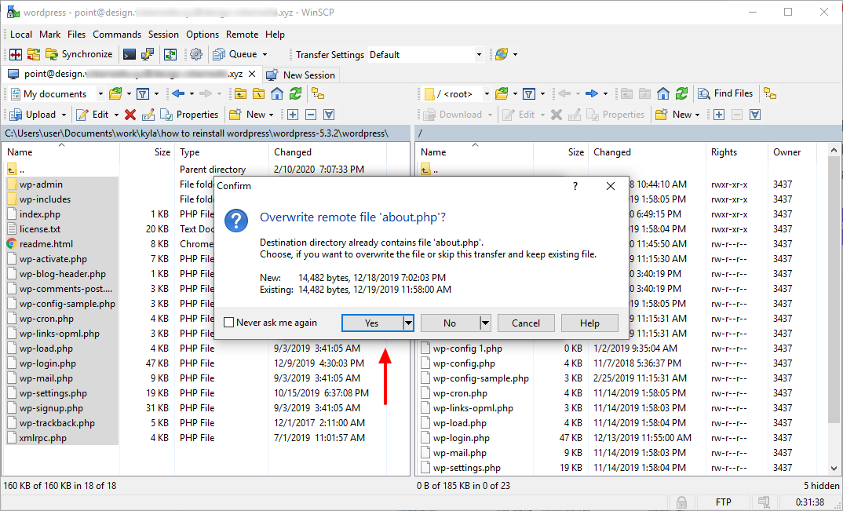Click the Synchronize Browsing icon
The width and height of the screenshot is (843, 511).
34,54
